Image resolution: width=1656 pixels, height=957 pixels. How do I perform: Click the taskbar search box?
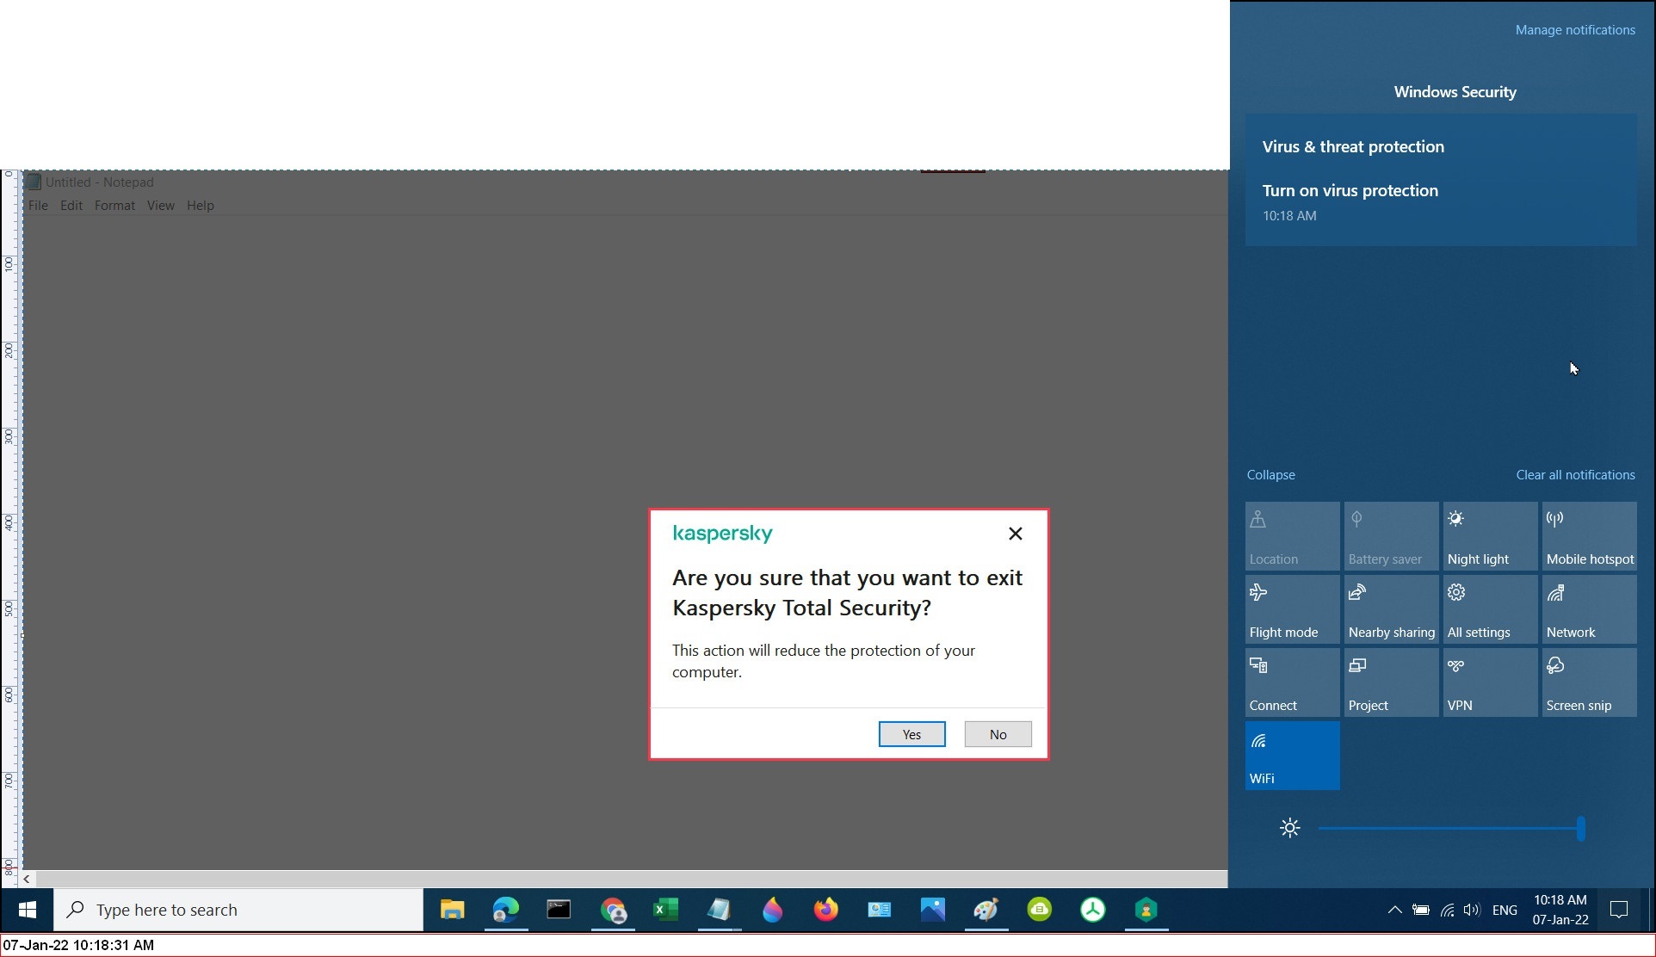point(241,910)
